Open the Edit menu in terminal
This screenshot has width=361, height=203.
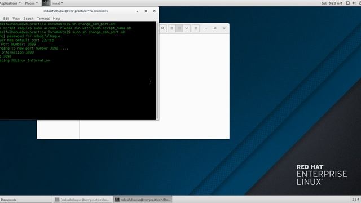(6, 19)
